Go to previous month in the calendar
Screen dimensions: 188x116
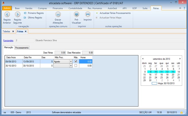(x=143, y=59)
